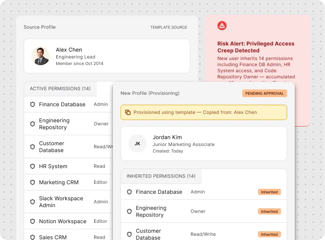Click 'Member since Oct 2014' text

pos(80,63)
